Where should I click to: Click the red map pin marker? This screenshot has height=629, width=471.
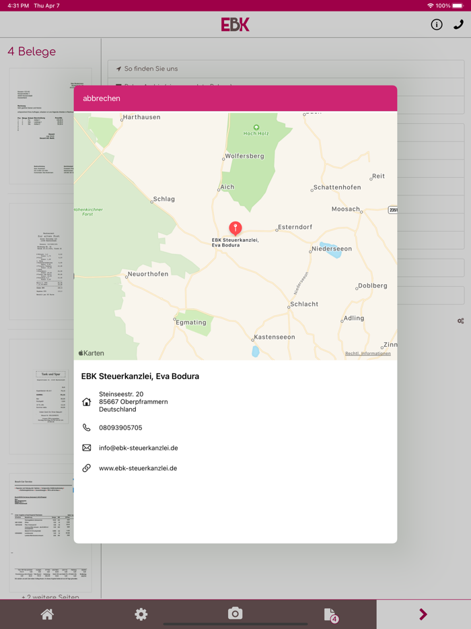pyautogui.click(x=235, y=229)
